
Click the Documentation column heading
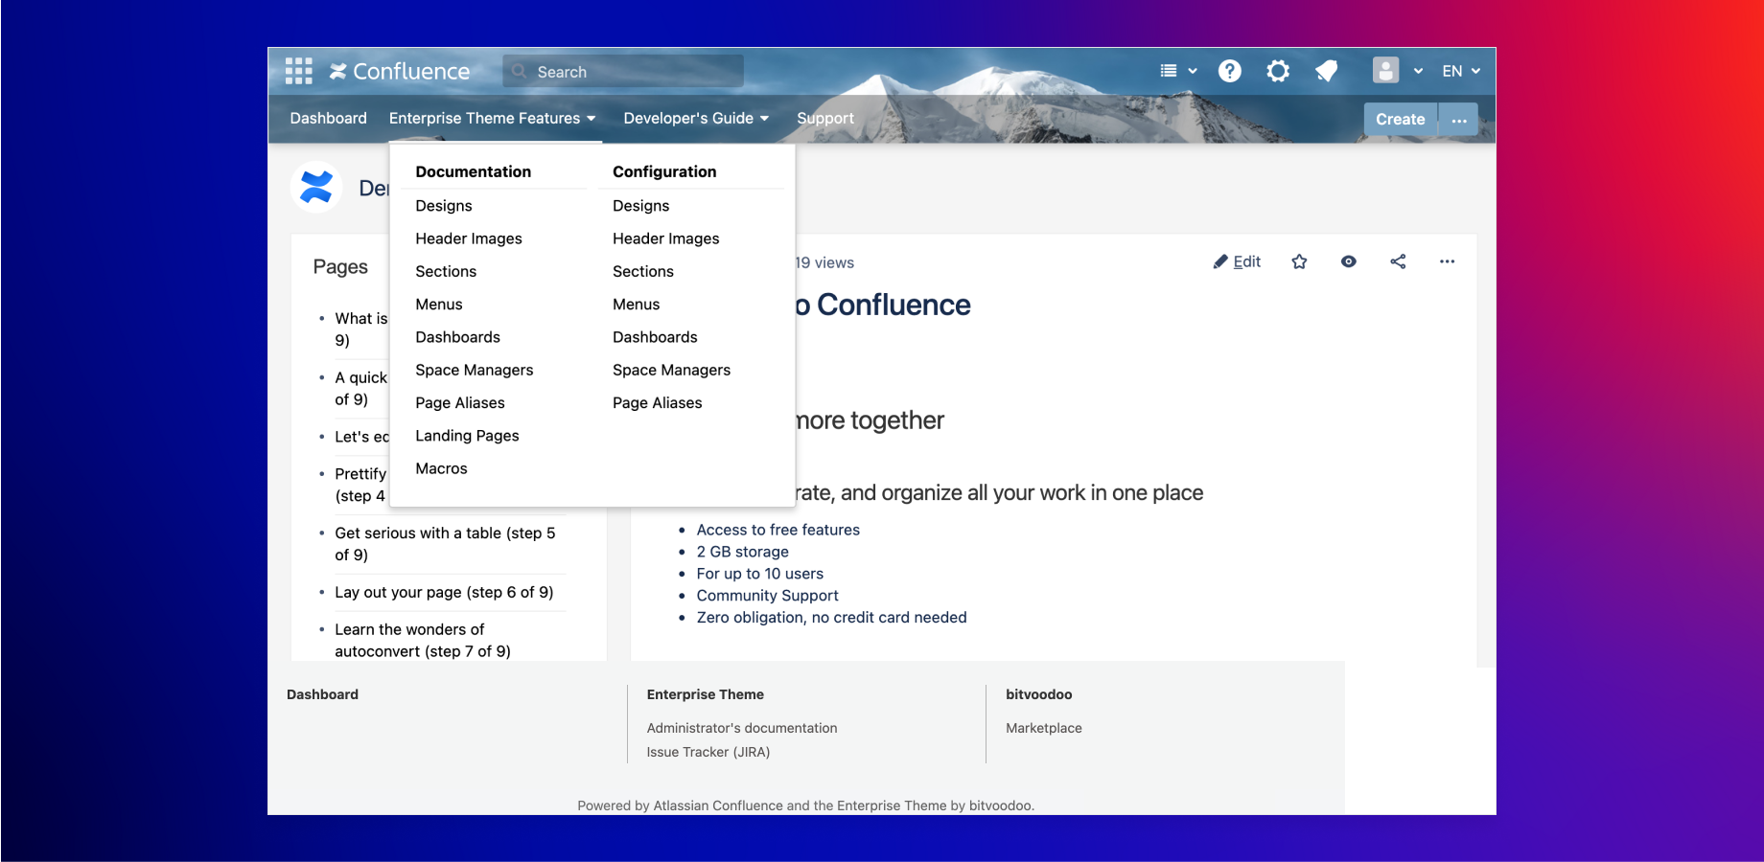click(474, 171)
